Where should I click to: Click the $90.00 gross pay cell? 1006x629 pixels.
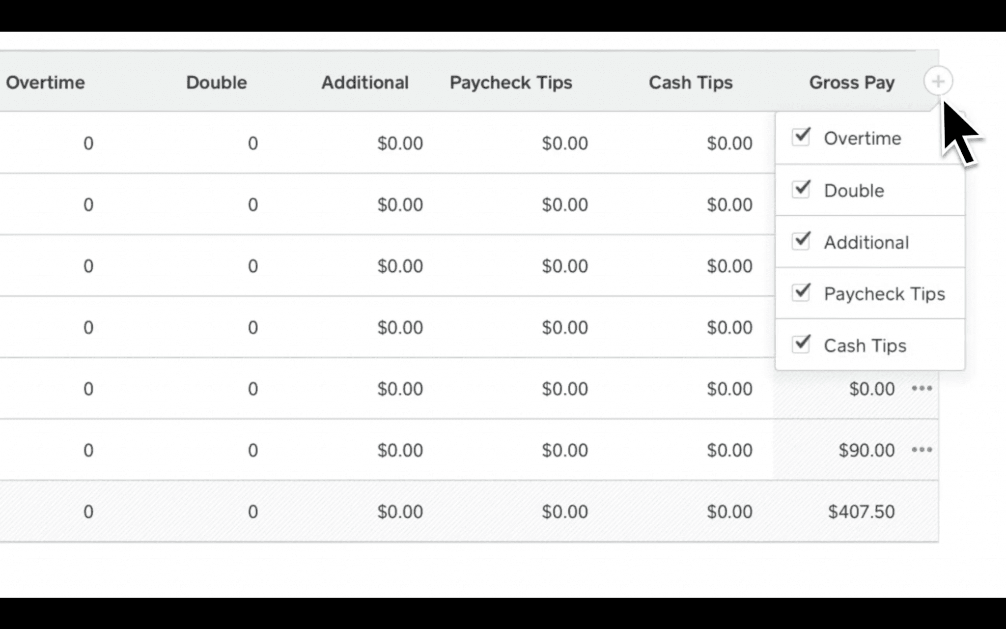tap(866, 450)
